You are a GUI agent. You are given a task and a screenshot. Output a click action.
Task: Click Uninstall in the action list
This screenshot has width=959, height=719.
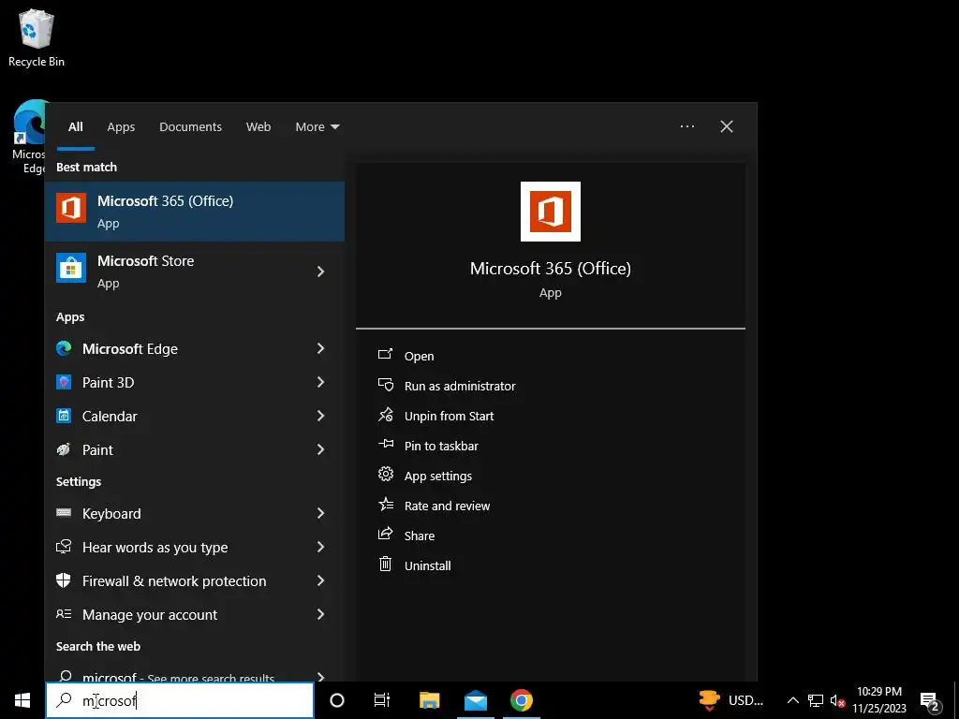[x=427, y=565]
